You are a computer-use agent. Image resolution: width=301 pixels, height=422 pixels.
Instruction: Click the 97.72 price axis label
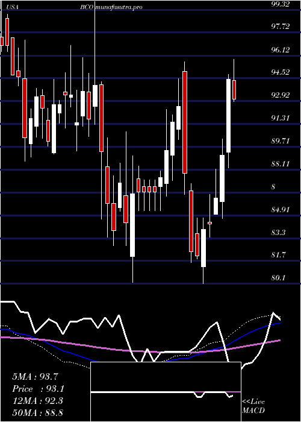pyautogui.click(x=281, y=27)
